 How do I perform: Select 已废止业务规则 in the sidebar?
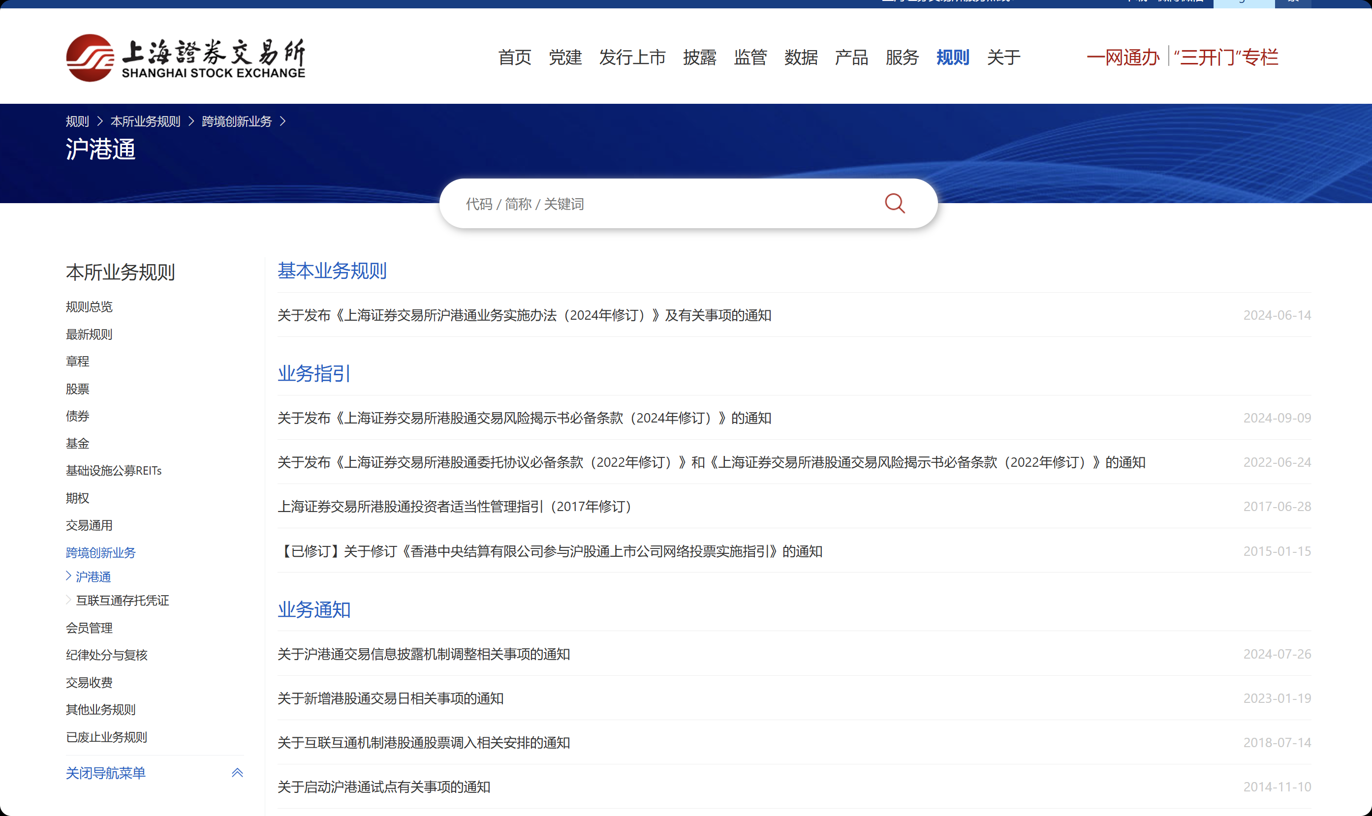click(106, 736)
